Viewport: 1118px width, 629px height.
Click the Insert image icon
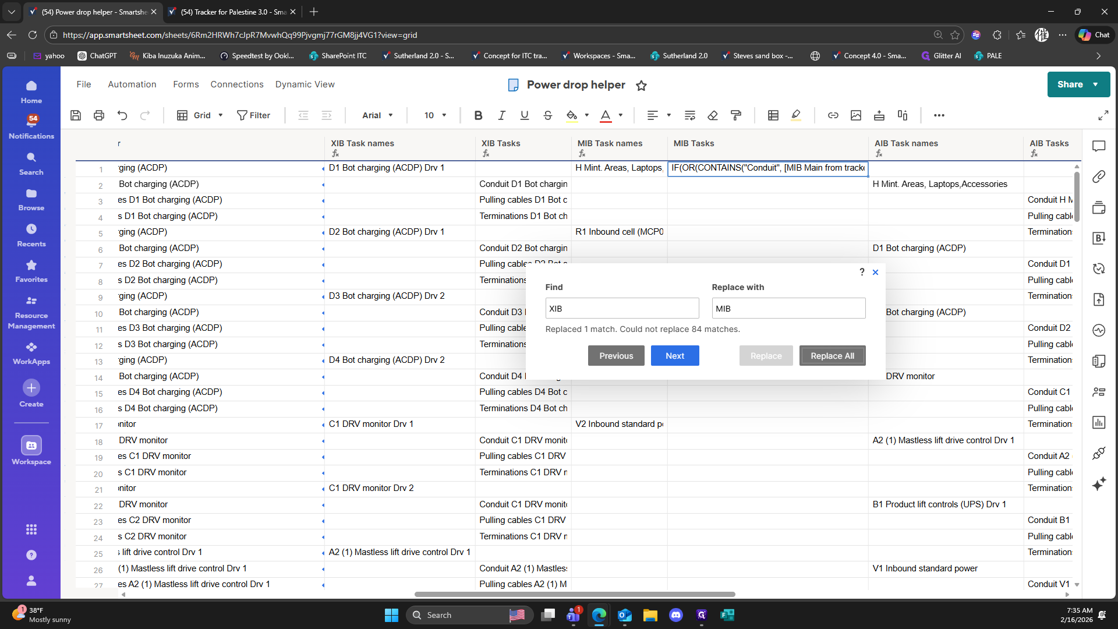pyautogui.click(x=856, y=115)
